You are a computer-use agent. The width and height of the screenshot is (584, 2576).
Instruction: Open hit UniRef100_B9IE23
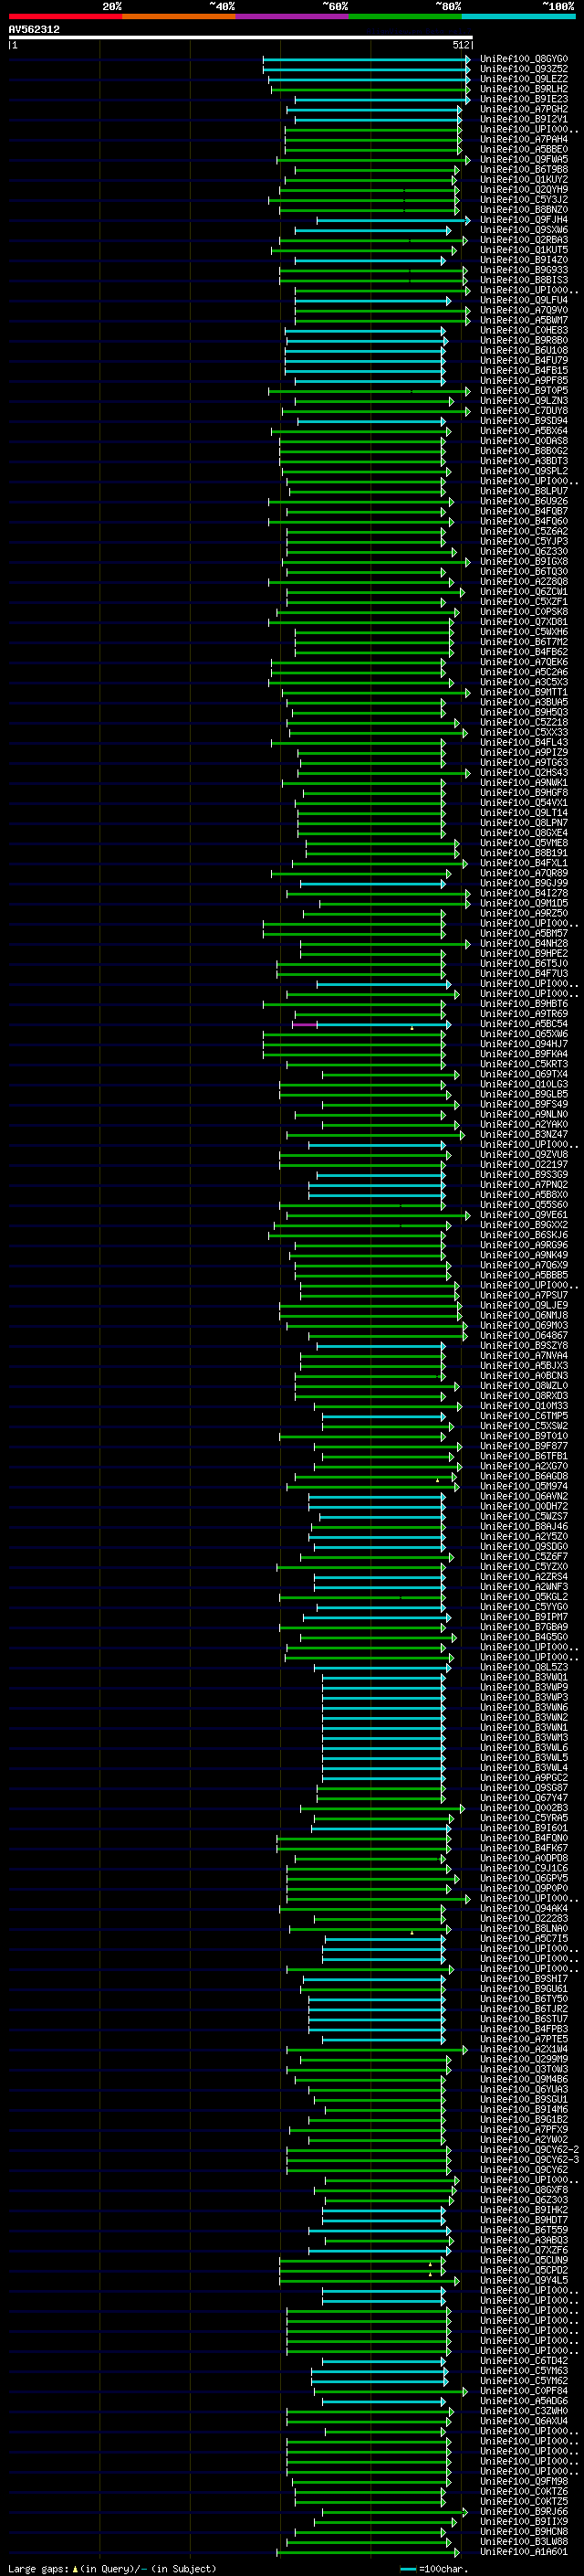coord(524,99)
